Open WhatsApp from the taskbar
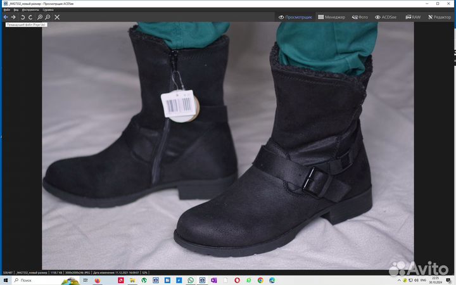The image size is (456, 285). [x=191, y=281]
